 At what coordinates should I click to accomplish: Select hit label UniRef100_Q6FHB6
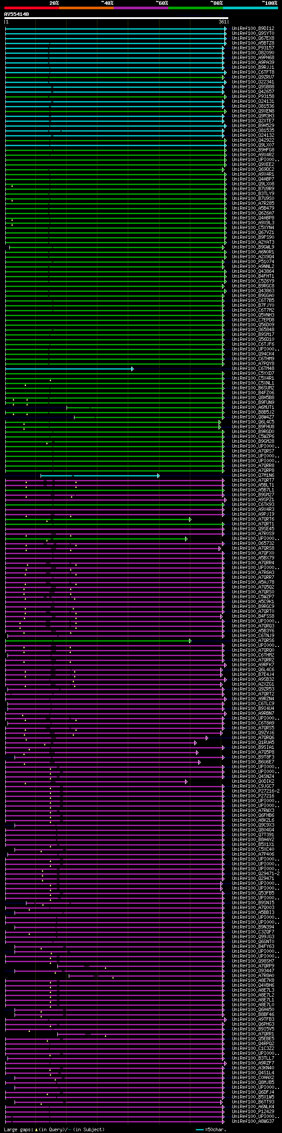[253, 815]
